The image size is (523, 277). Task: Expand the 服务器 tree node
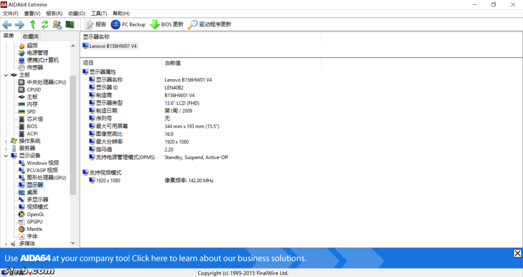pos(6,149)
